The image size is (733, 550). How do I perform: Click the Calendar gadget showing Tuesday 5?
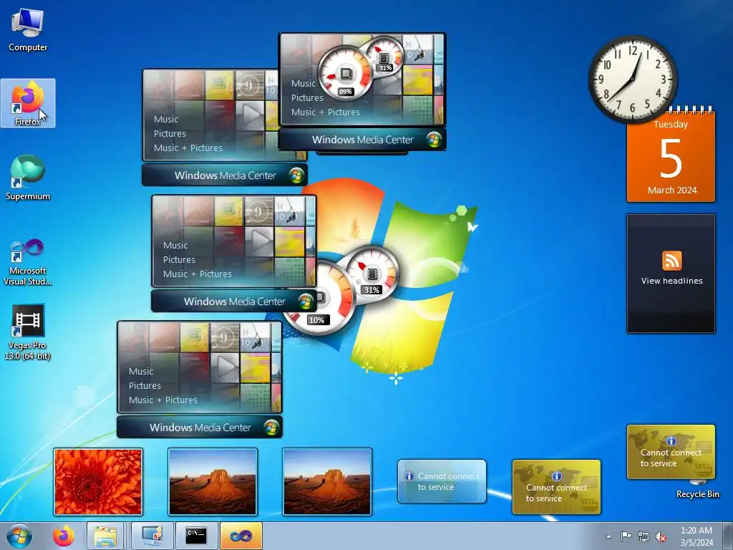click(671, 156)
